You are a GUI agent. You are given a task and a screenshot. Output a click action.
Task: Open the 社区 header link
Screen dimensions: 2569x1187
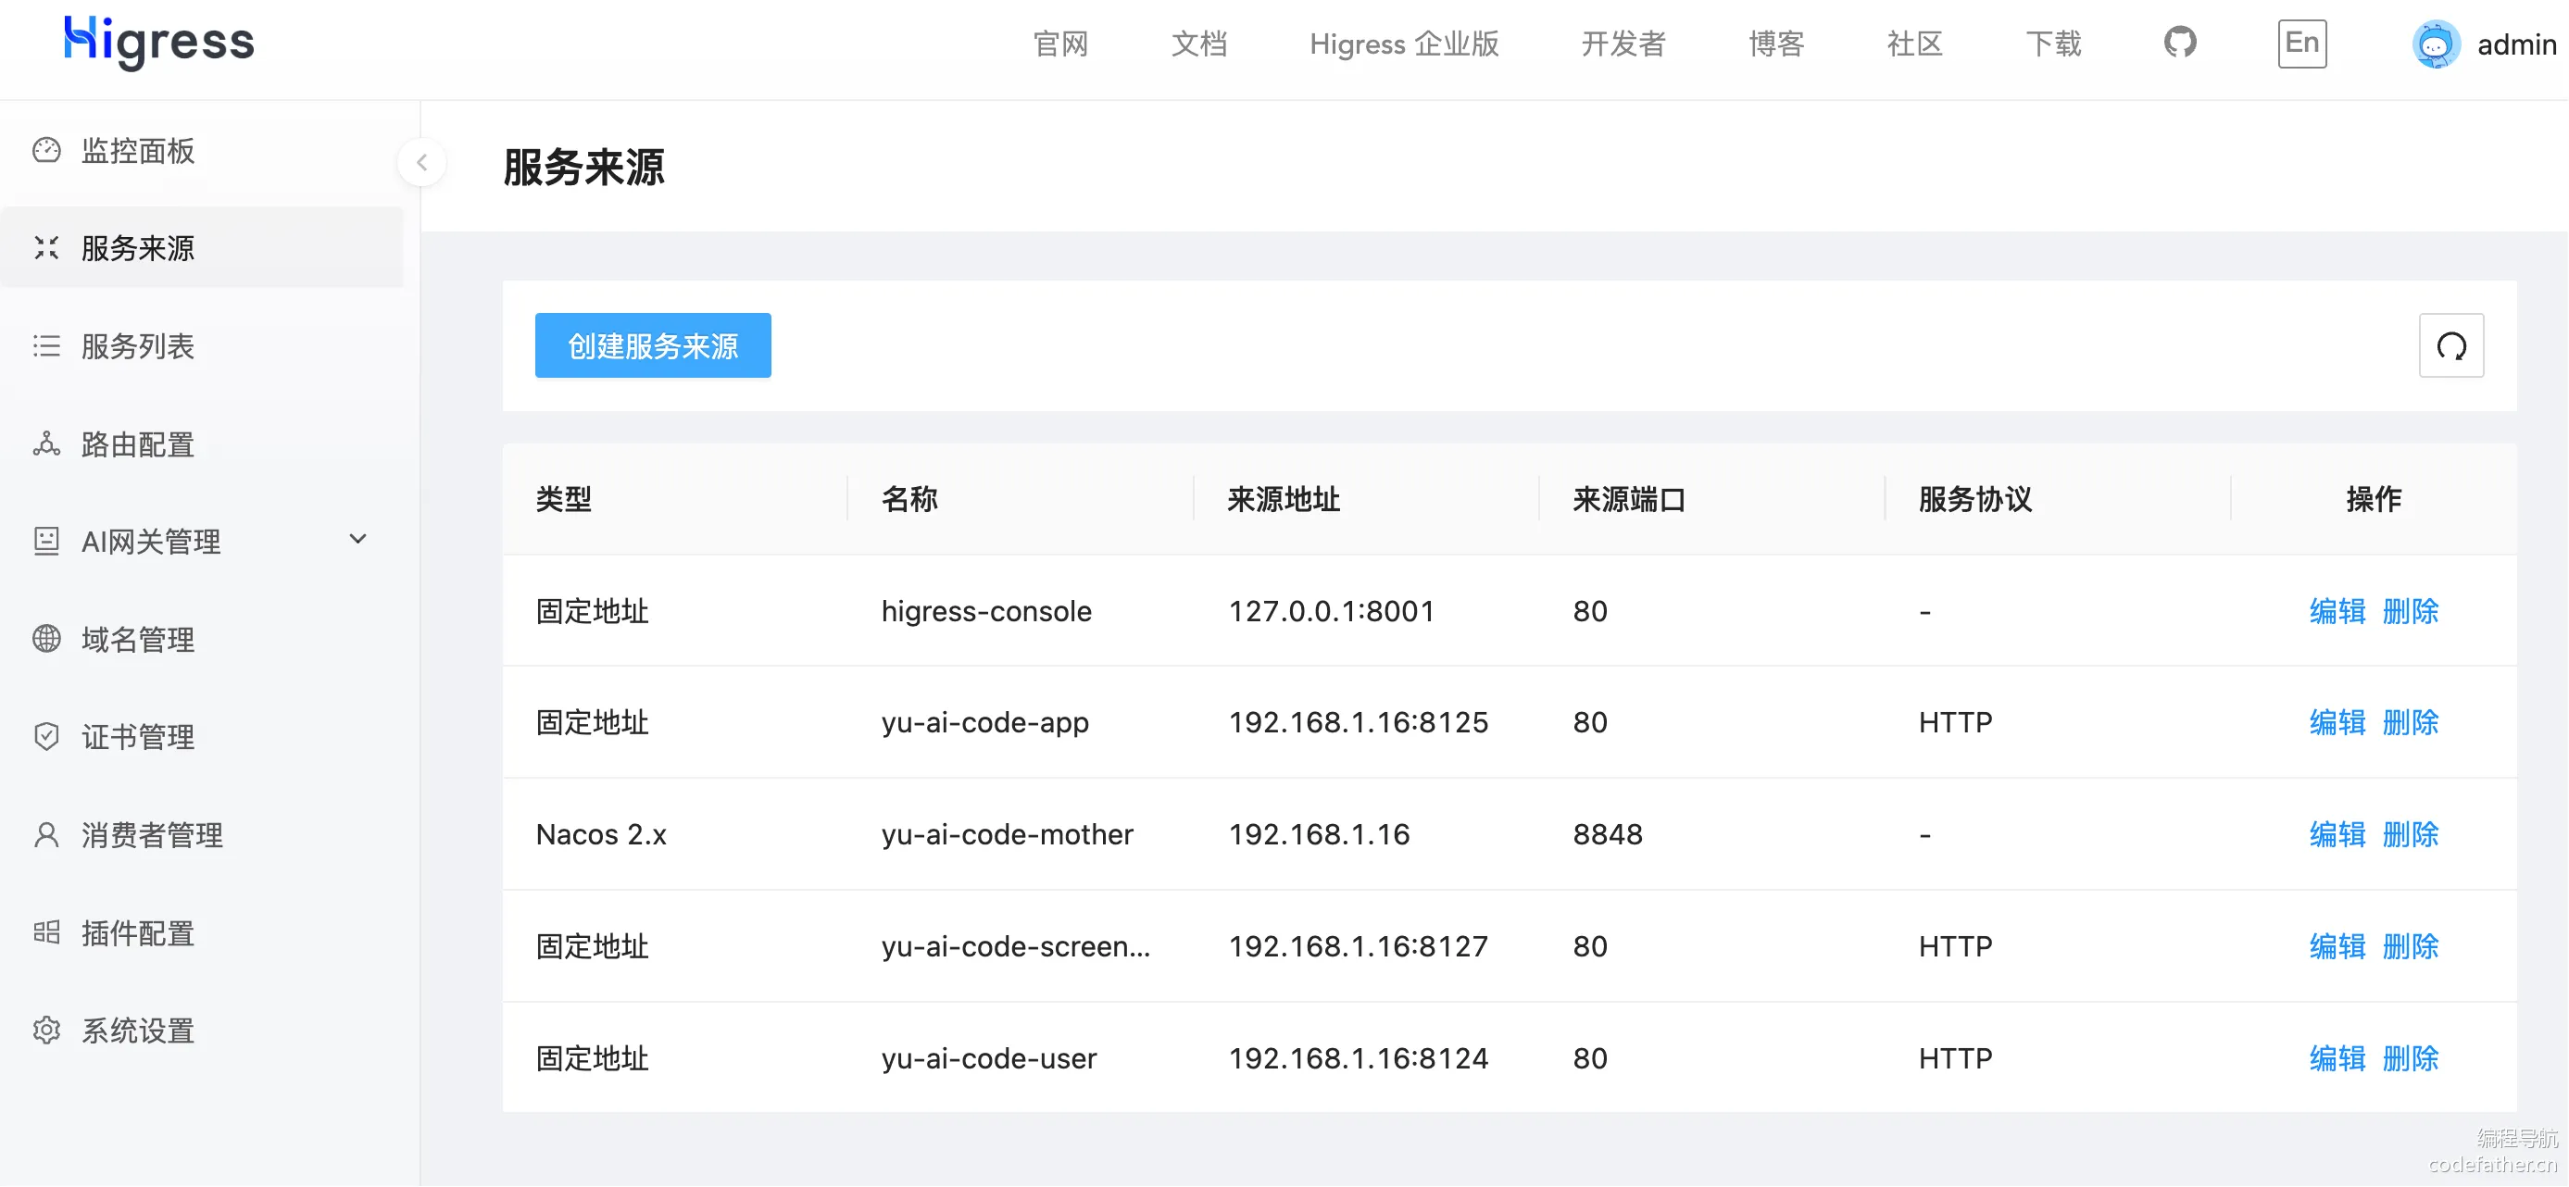(1915, 44)
